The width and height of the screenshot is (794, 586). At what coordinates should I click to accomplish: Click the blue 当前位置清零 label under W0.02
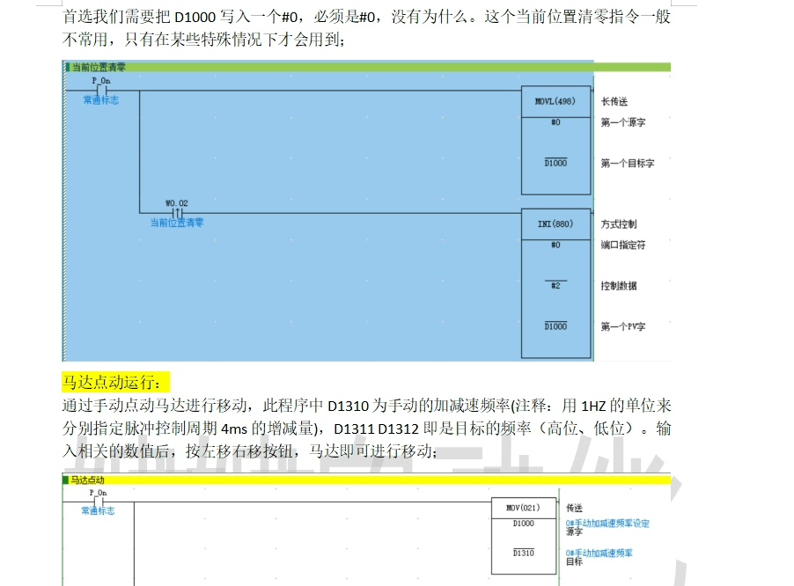(177, 223)
